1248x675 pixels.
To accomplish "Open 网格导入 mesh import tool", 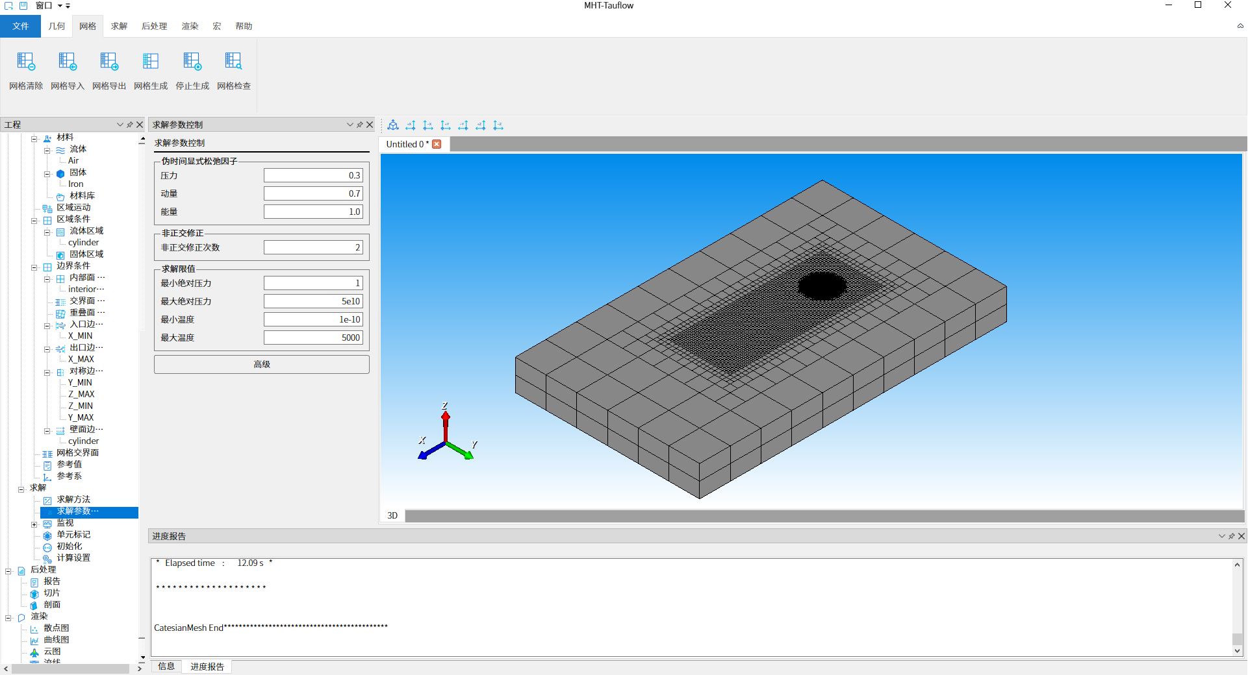I will click(x=68, y=62).
